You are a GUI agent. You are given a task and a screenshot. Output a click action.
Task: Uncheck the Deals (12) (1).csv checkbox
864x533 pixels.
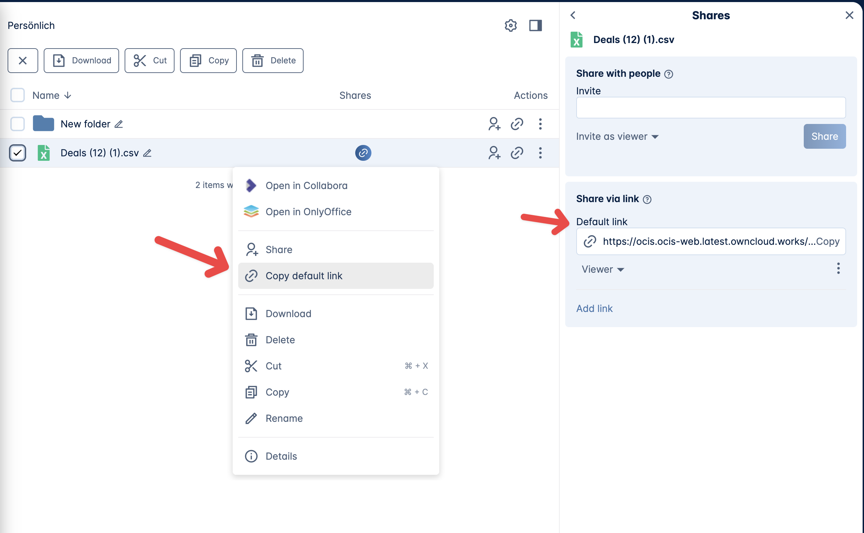point(17,153)
